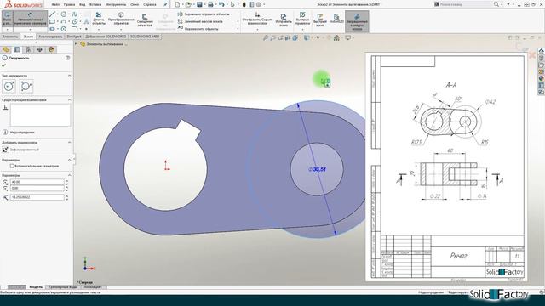Click the command search field
The width and height of the screenshot is (545, 306).
(x=462, y=4)
